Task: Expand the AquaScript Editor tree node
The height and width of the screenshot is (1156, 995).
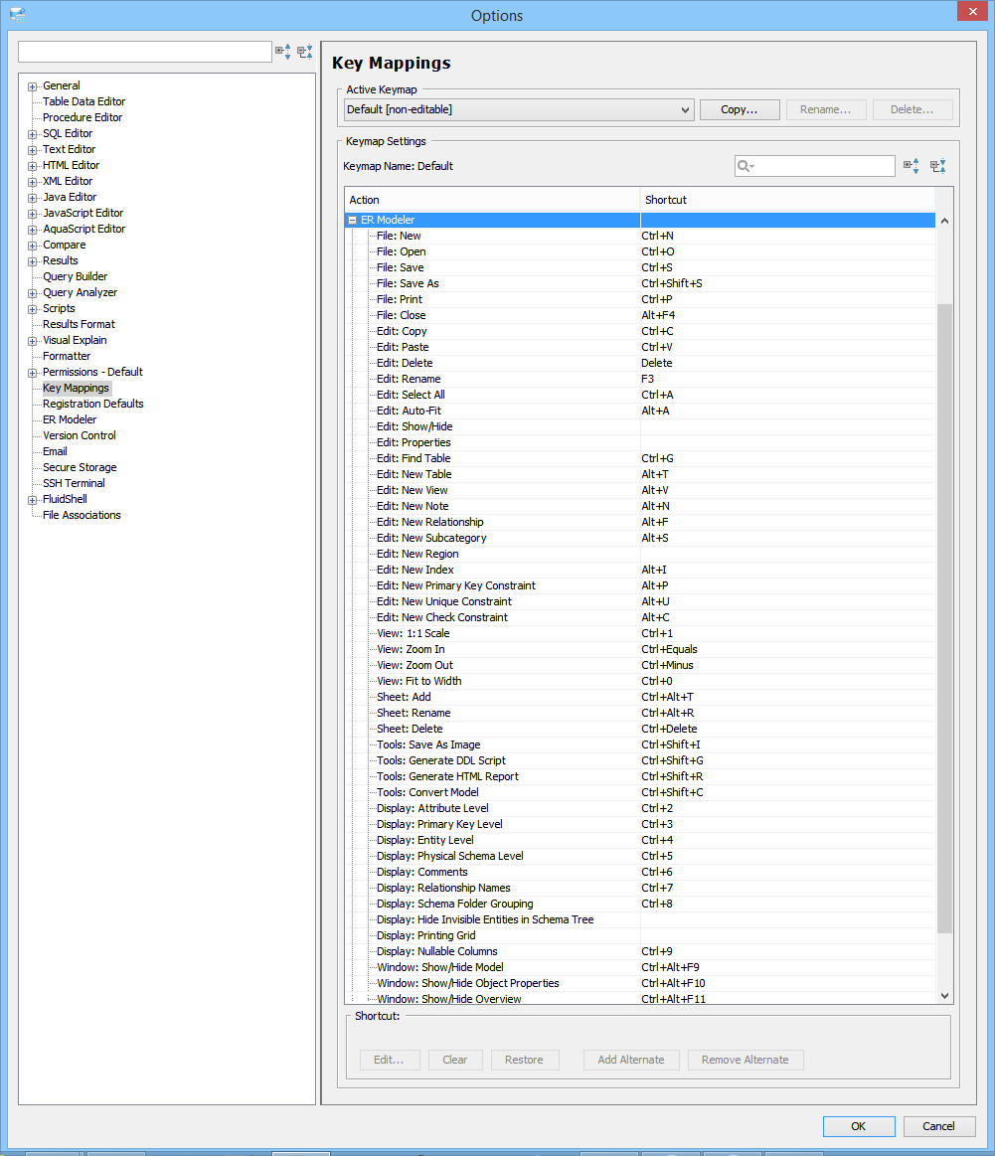Action: (x=33, y=230)
